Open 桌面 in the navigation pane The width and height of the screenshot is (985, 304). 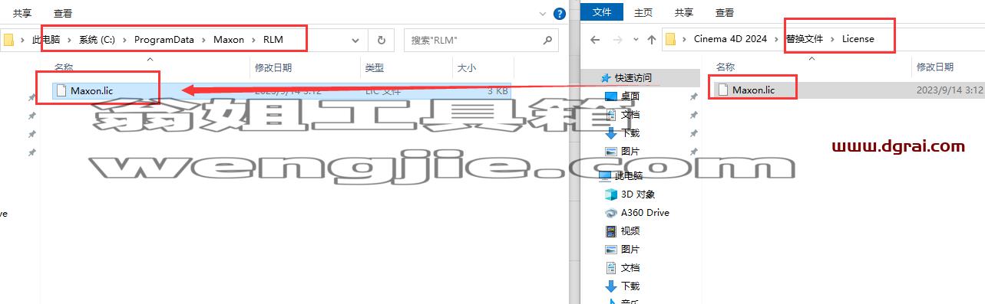630,96
